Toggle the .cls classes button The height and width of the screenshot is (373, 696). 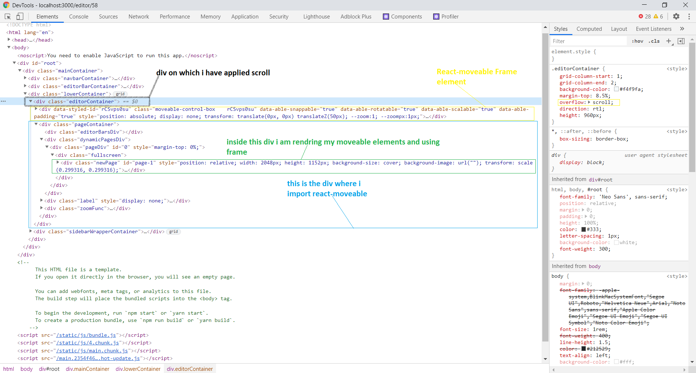tap(654, 41)
